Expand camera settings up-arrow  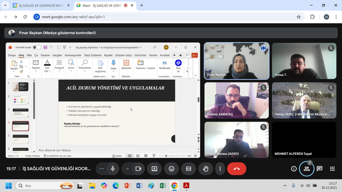pyautogui.click(x=127, y=169)
